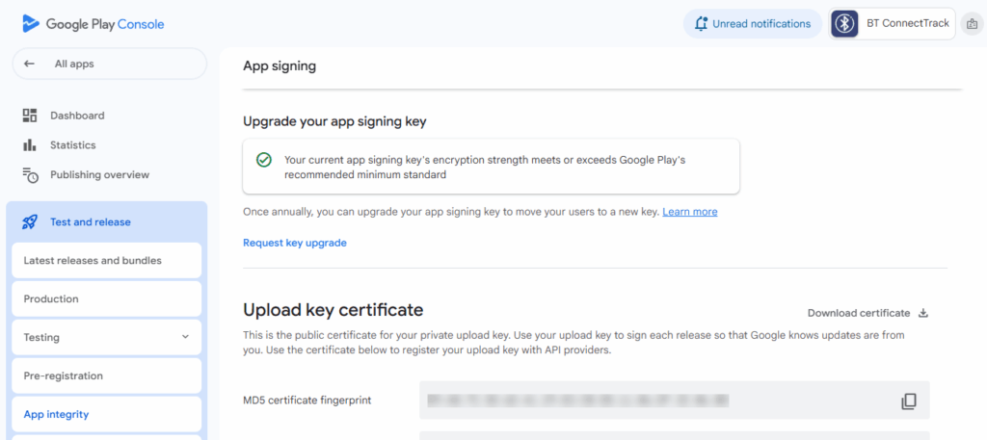Click the MD5 fingerprint value field
The image size is (987, 440).
(578, 400)
